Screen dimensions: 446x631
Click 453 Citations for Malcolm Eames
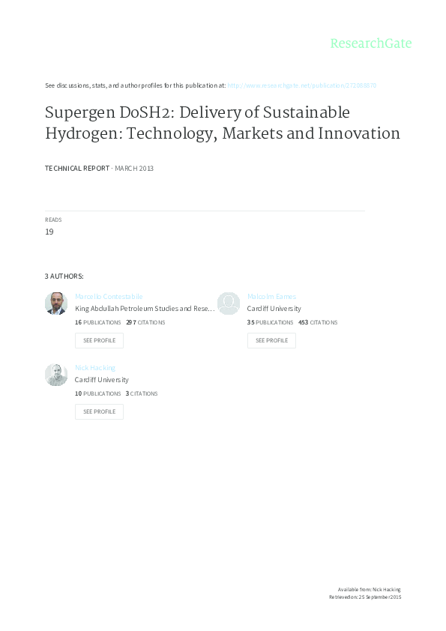(x=318, y=322)
